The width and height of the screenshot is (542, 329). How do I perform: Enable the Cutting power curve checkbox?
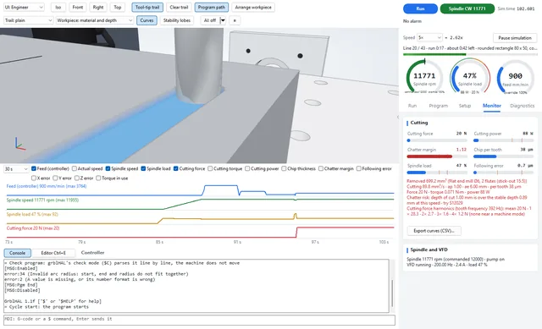(247, 168)
